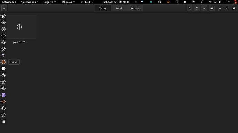Click the droplet circle tray icon
The image size is (238, 133).
177,2
